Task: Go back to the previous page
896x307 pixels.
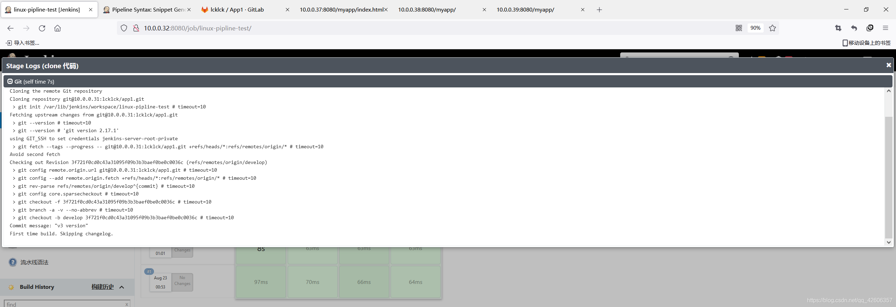Action: [x=10, y=28]
